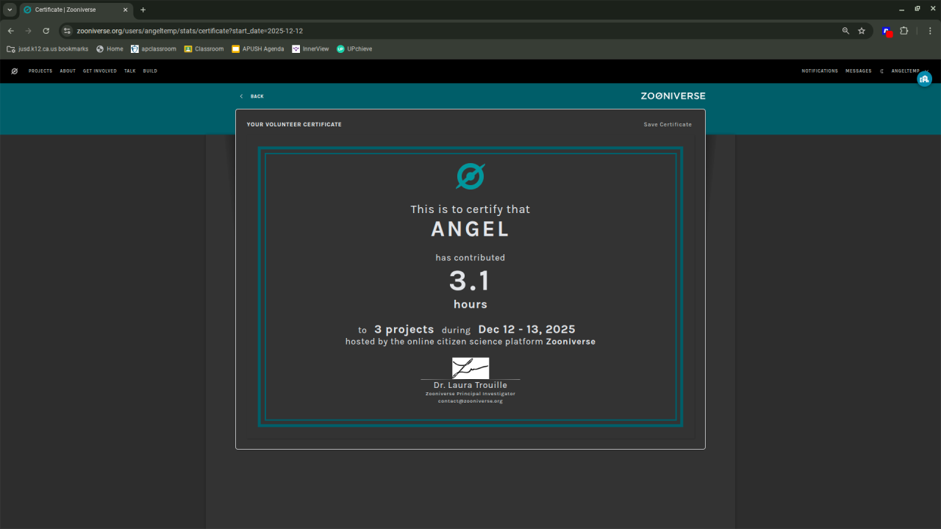Toggle the moon theme-mode icon
The width and height of the screenshot is (941, 529).
pos(881,71)
